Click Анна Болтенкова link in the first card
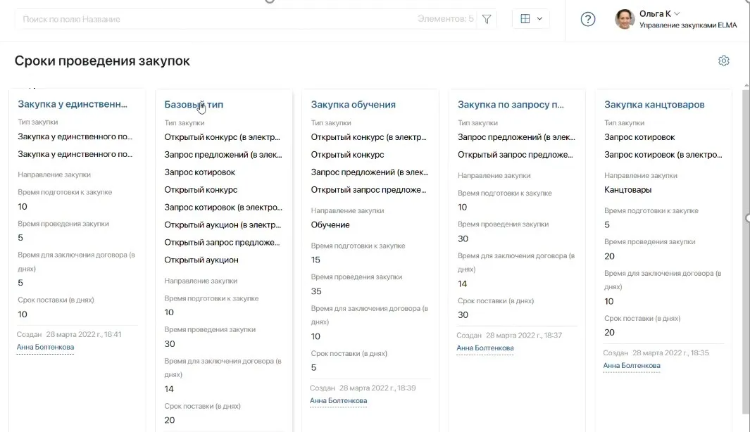 click(45, 346)
